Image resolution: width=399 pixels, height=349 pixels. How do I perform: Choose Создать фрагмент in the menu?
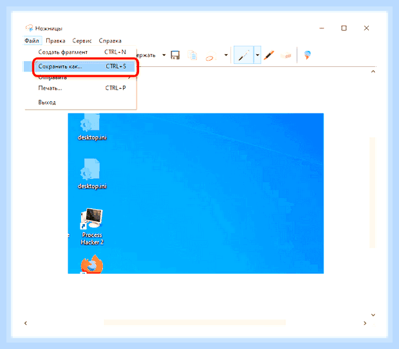coord(80,52)
